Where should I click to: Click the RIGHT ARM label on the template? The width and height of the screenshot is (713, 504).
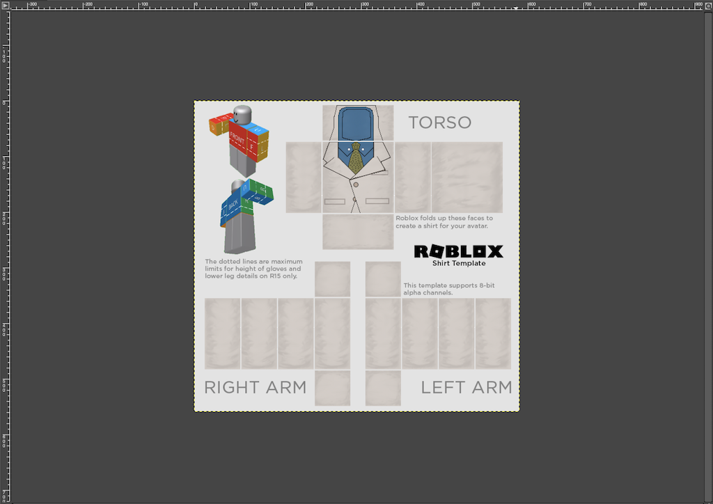pyautogui.click(x=255, y=387)
